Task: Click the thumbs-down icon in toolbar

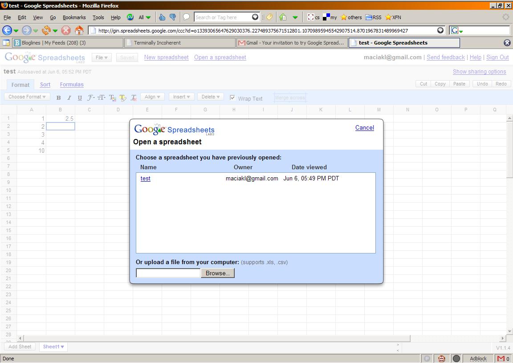Action: [x=173, y=17]
